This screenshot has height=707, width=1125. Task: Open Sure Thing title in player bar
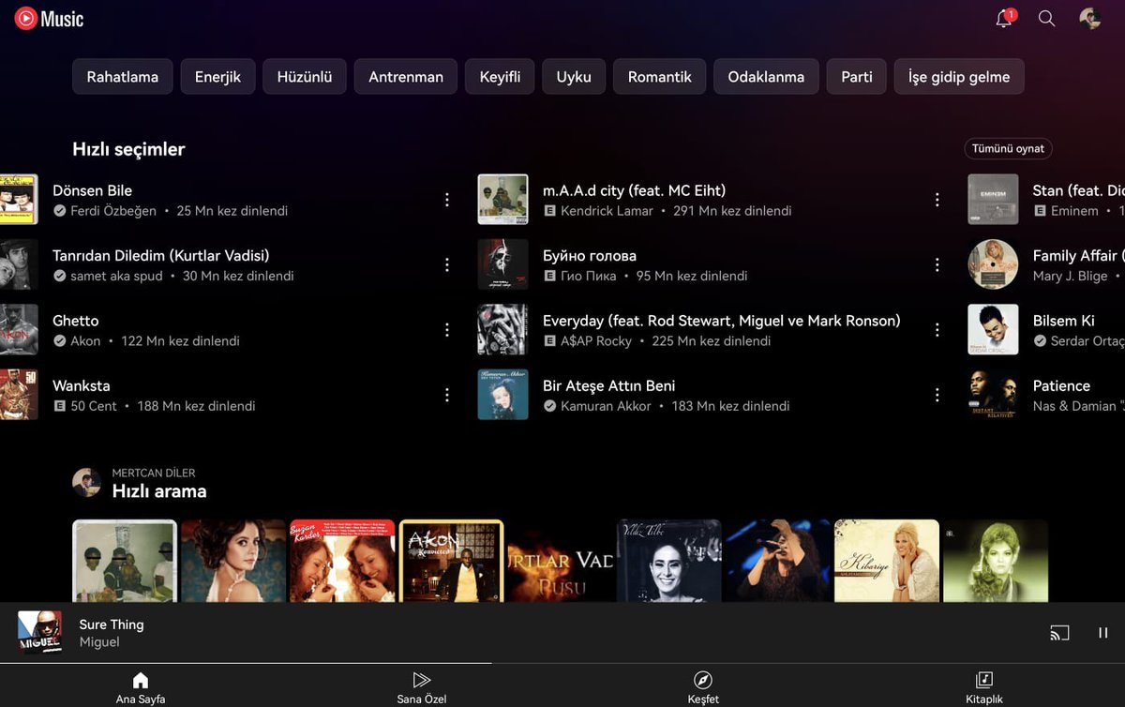point(112,624)
